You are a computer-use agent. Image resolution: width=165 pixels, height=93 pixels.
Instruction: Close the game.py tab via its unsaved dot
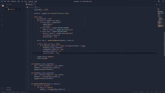click(x=35, y=4)
